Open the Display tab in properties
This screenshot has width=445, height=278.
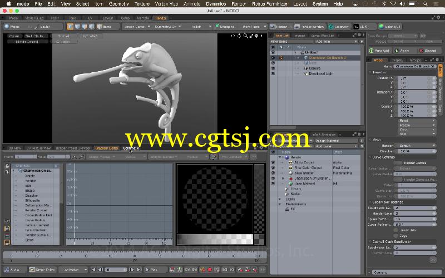click(x=398, y=60)
